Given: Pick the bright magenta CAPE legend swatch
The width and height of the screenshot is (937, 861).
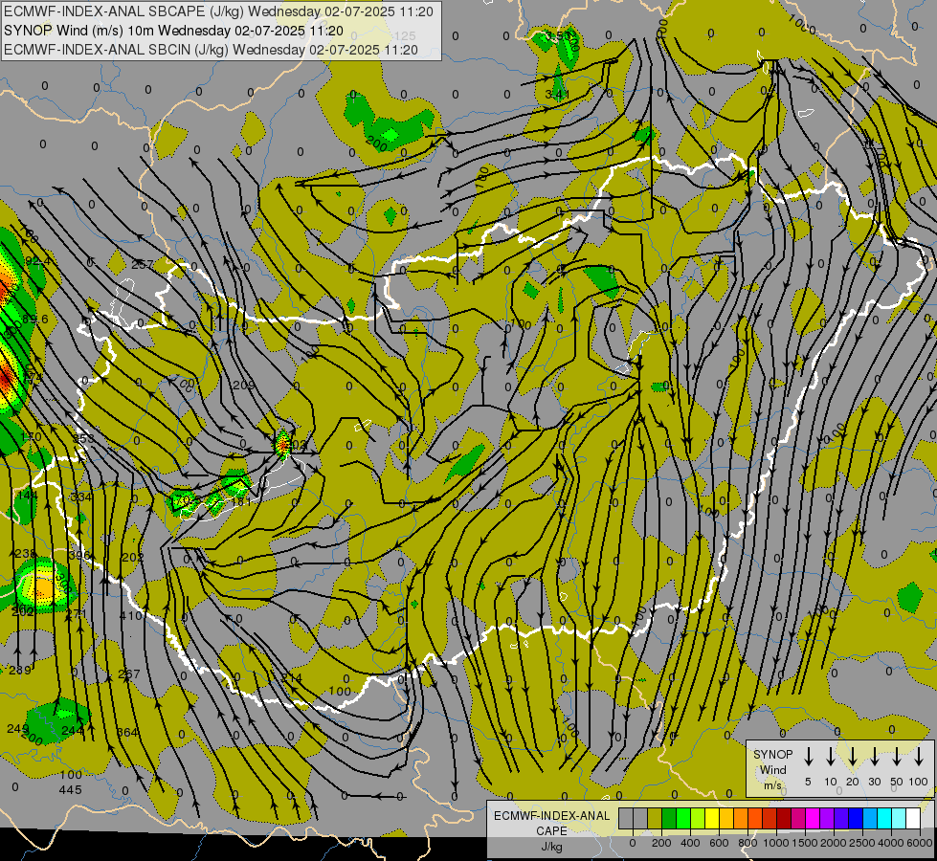Looking at the screenshot, I should point(813,818).
